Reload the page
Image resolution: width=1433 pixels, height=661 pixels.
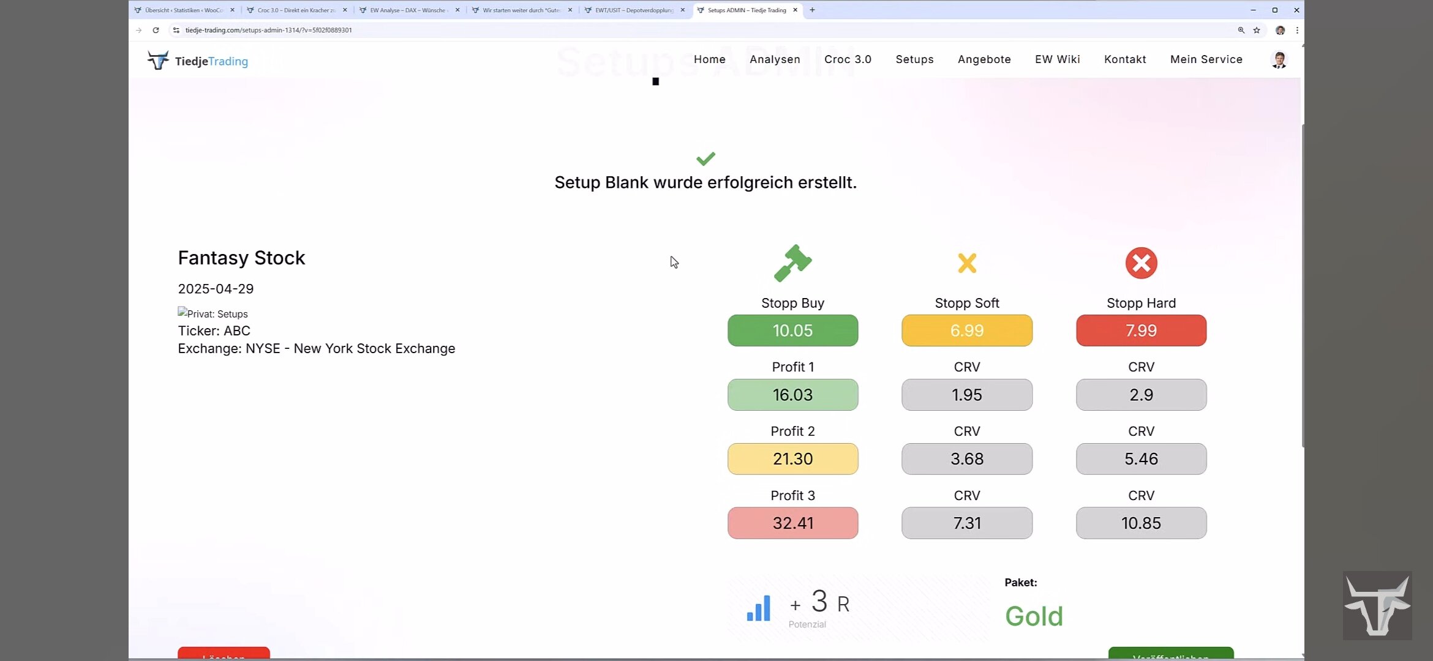[x=156, y=30]
